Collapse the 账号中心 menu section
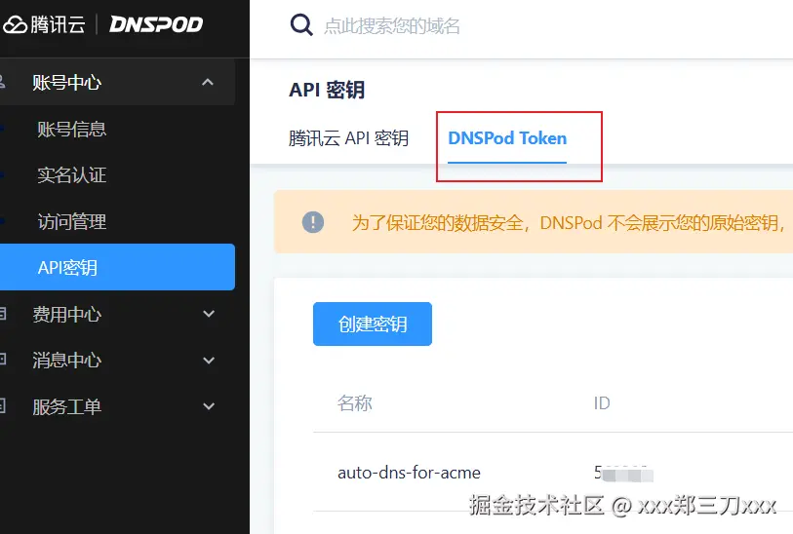Image resolution: width=793 pixels, height=534 pixels. tap(208, 82)
